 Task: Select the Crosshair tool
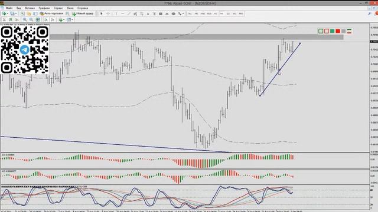[108, 14]
